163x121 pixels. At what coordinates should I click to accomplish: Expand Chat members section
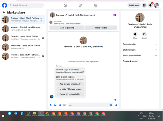click(140, 50)
